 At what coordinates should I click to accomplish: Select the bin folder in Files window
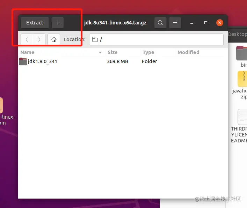[x=242, y=56]
